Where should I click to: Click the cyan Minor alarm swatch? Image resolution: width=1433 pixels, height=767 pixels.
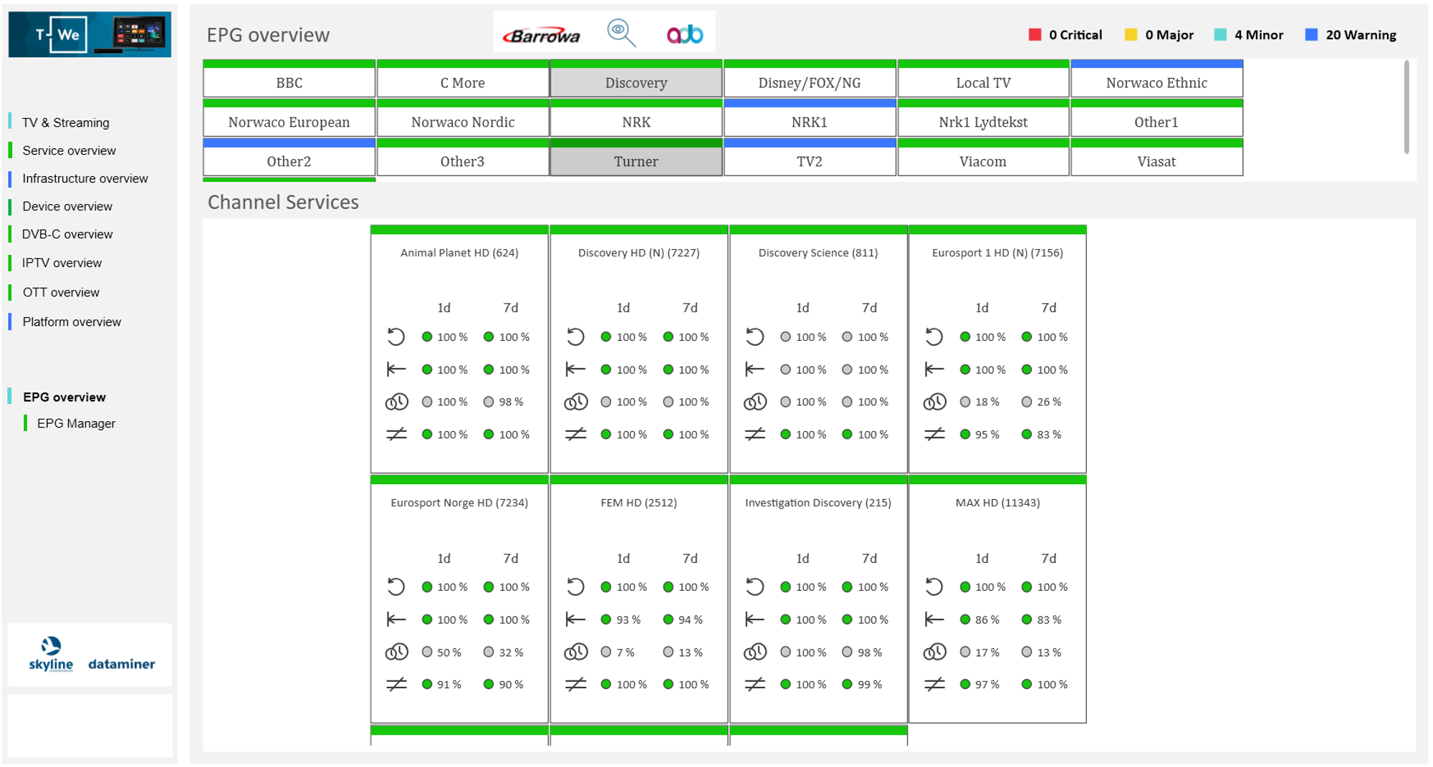tap(1220, 34)
